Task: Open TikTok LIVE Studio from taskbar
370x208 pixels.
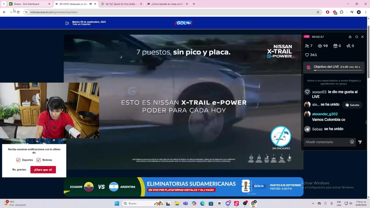Action: click(236, 203)
